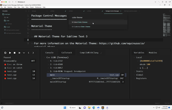Open the Modules tab
The height and width of the screenshot is (110, 172).
(x=153, y=53)
